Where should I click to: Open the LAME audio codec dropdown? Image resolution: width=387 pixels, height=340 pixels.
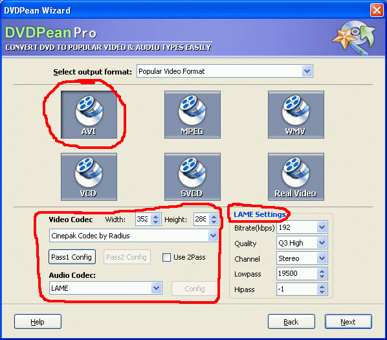pyautogui.click(x=156, y=288)
